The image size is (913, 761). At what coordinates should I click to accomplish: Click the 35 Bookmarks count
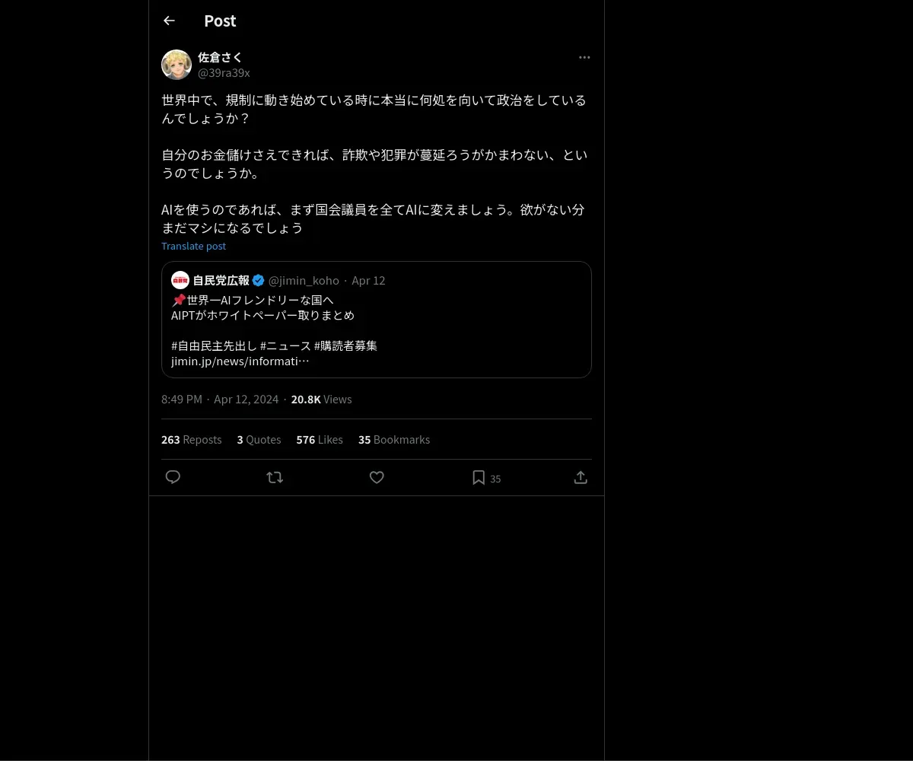(x=394, y=440)
